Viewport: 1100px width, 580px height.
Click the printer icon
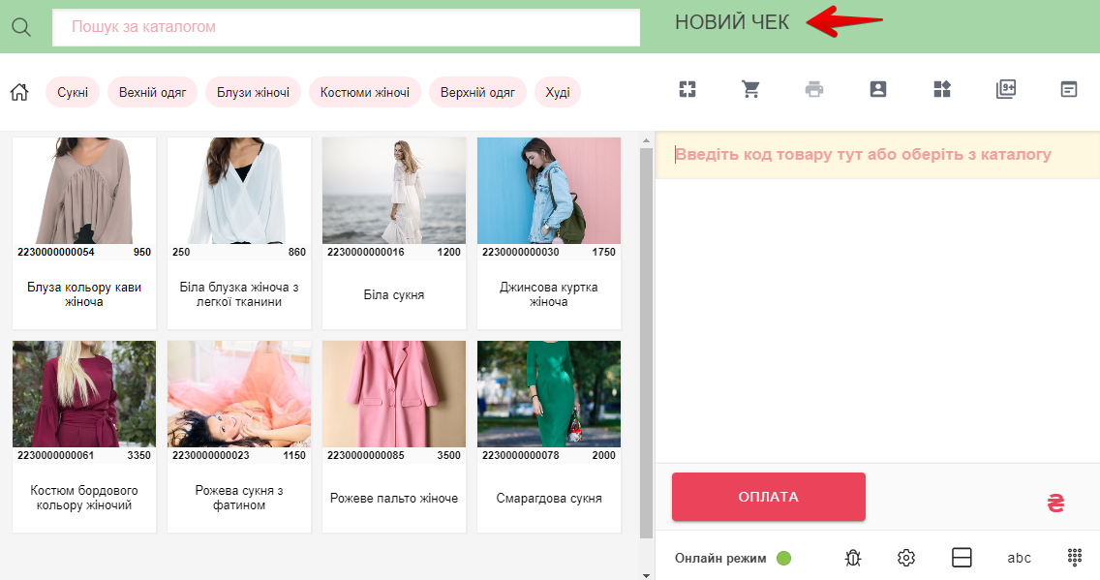click(x=814, y=89)
